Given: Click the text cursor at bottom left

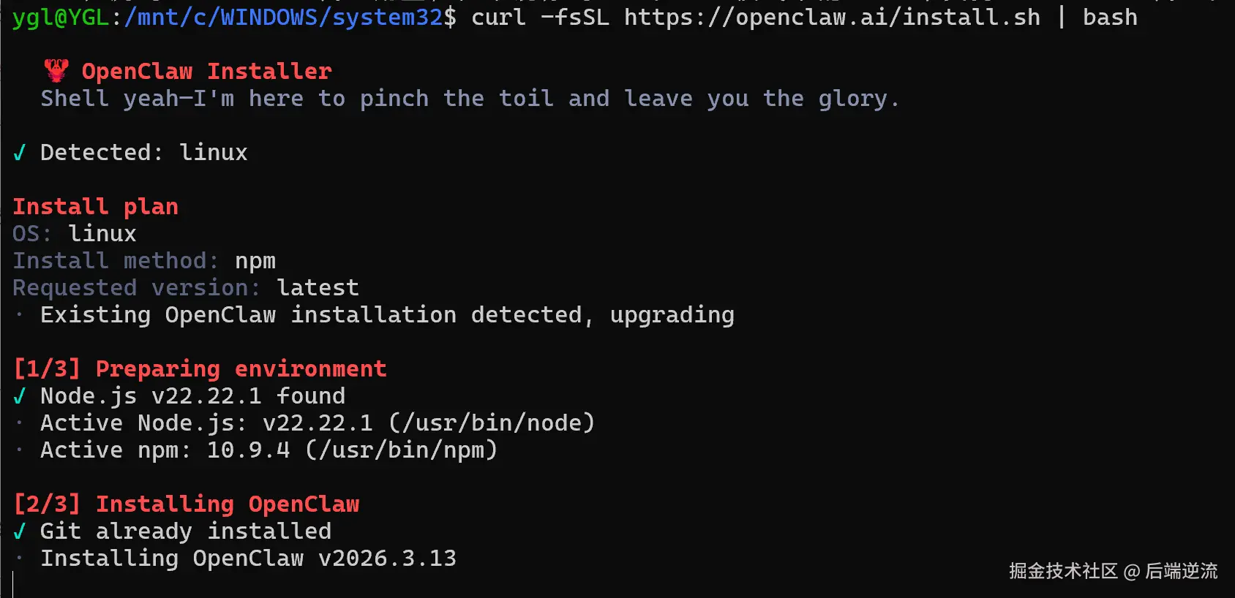Looking at the screenshot, I should click(x=13, y=585).
